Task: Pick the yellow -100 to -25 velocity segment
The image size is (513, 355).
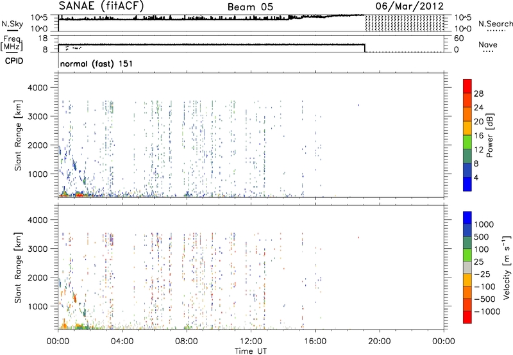Action: [467, 280]
